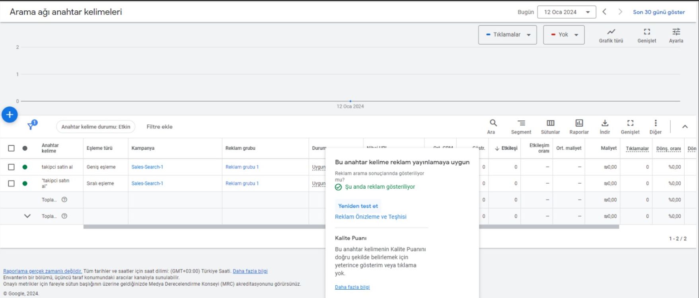The width and height of the screenshot is (699, 298).
Task: Click Raporlama gerçek zamanlı değildir link
Action: pyautogui.click(x=43, y=271)
